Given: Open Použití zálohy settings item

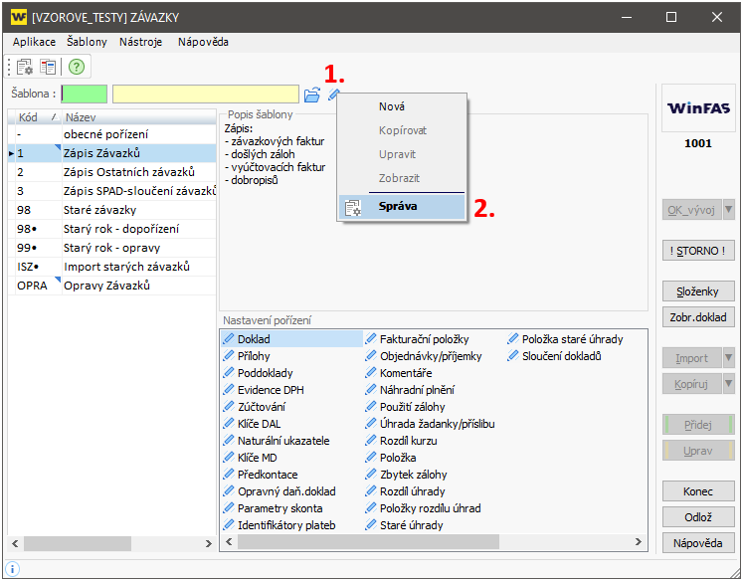Looking at the screenshot, I should [405, 407].
